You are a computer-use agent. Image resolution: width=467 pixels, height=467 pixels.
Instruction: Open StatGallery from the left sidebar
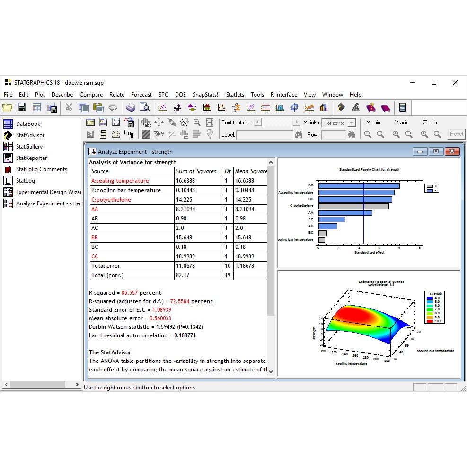click(x=29, y=147)
